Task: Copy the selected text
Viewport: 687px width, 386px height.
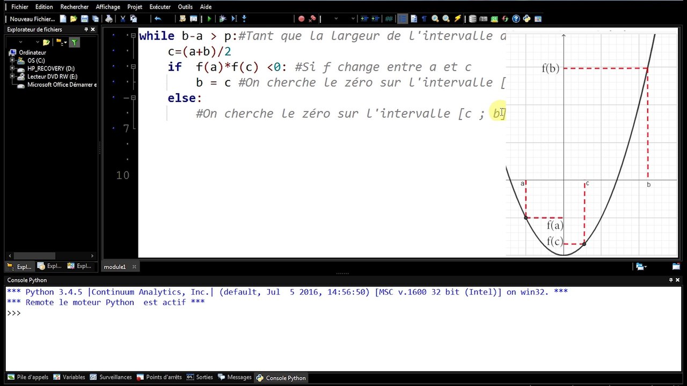Action: pos(133,19)
